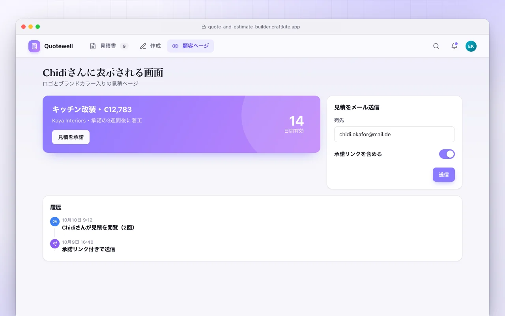Click the heading Chidiさんに表示される画面
505x316 pixels.
pos(103,73)
